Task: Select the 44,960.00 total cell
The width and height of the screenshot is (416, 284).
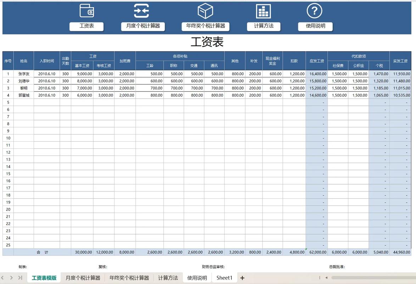Action: (x=400, y=252)
